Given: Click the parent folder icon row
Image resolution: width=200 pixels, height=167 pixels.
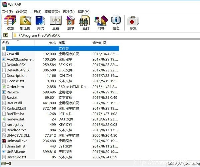Looking at the screenshot, I should (4, 48).
